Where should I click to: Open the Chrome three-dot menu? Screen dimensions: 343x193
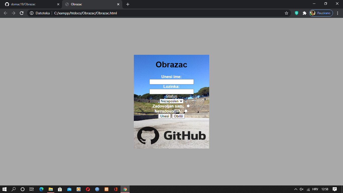click(338, 13)
